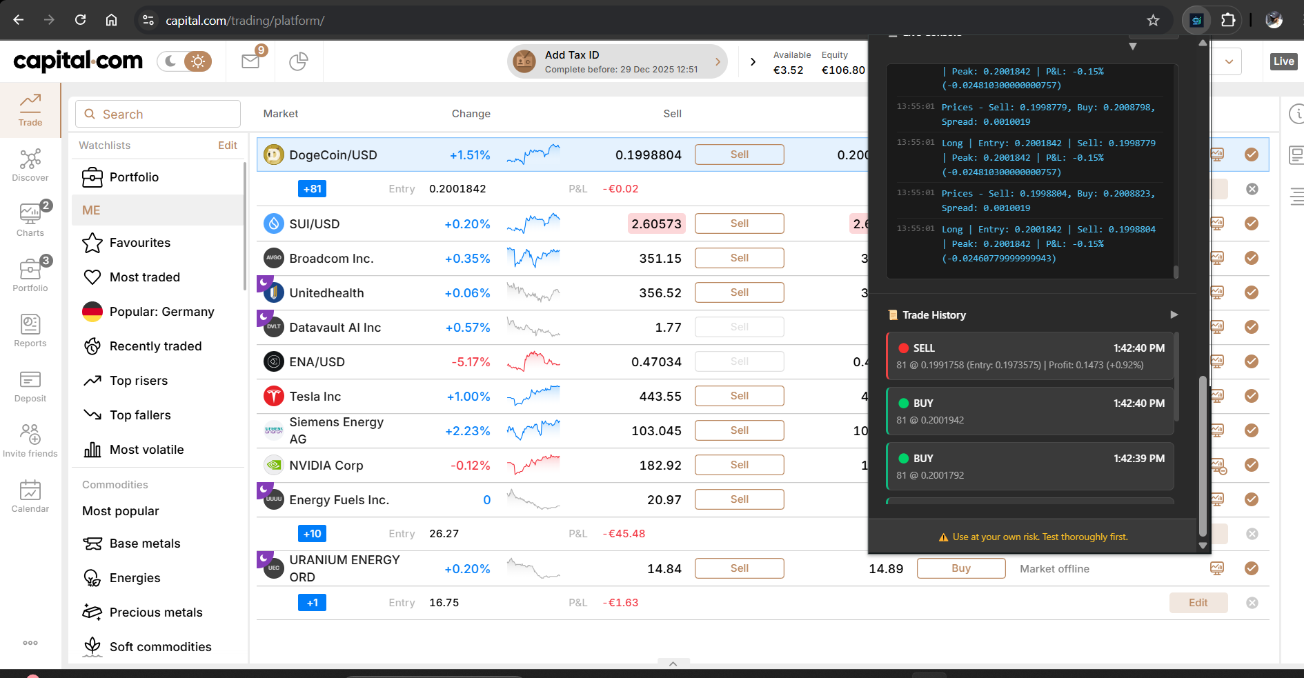
Task: Switch theme using the day/night toggle
Action: coord(184,61)
